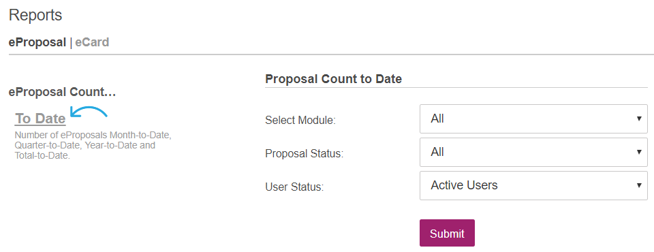Click the To Date report description text
This screenshot has width=654, height=252.
click(93, 146)
